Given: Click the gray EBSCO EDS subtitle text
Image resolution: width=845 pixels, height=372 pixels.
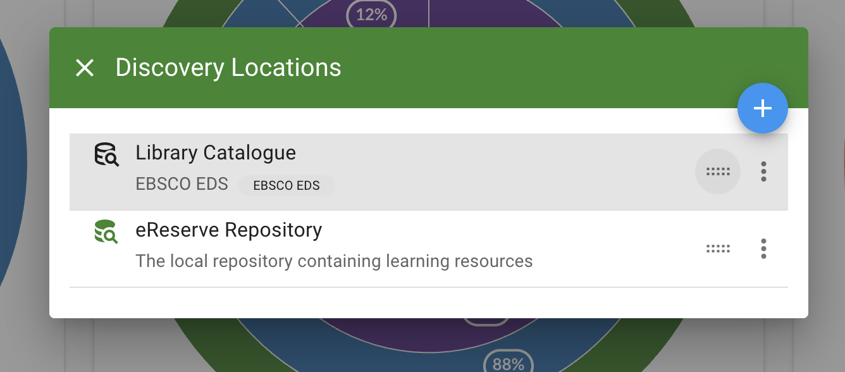Looking at the screenshot, I should pyautogui.click(x=182, y=184).
